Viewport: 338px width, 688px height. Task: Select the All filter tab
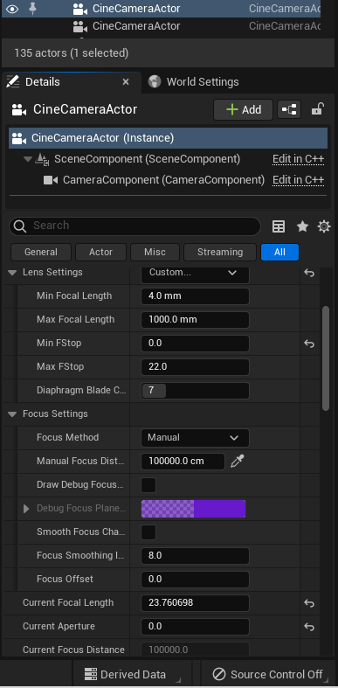[x=279, y=253]
